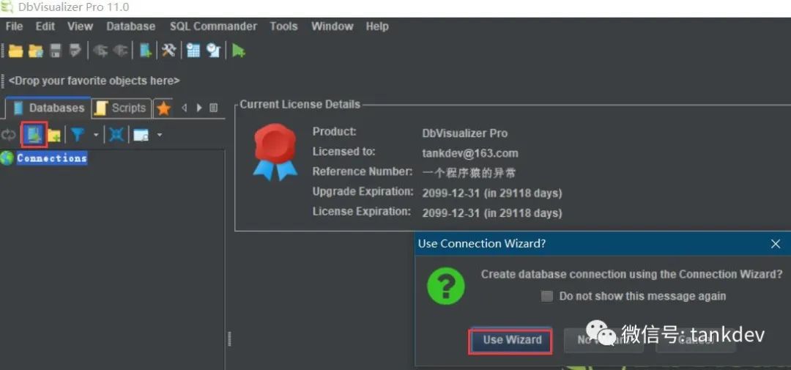Click the greyed Disconnect All toolbar icon
The height and width of the screenshot is (370, 791).
[121, 51]
